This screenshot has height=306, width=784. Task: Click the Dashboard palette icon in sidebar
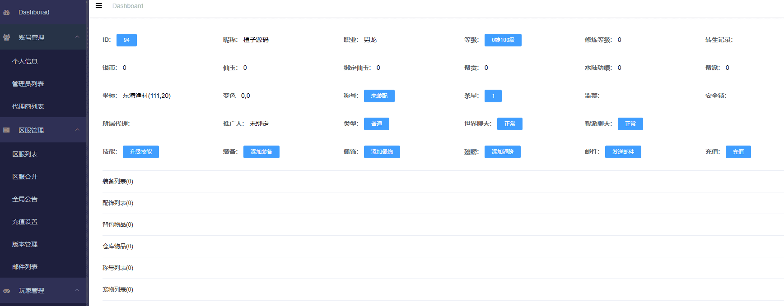[7, 13]
